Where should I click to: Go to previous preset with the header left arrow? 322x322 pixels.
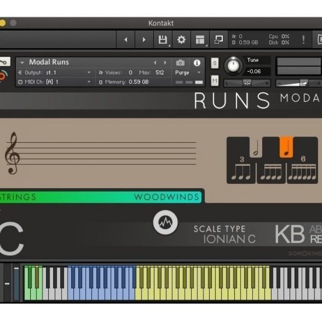[126, 39]
